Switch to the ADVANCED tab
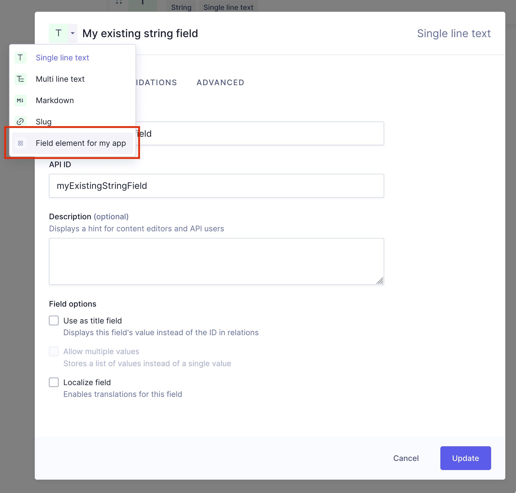Image resolution: width=516 pixels, height=493 pixels. click(220, 82)
